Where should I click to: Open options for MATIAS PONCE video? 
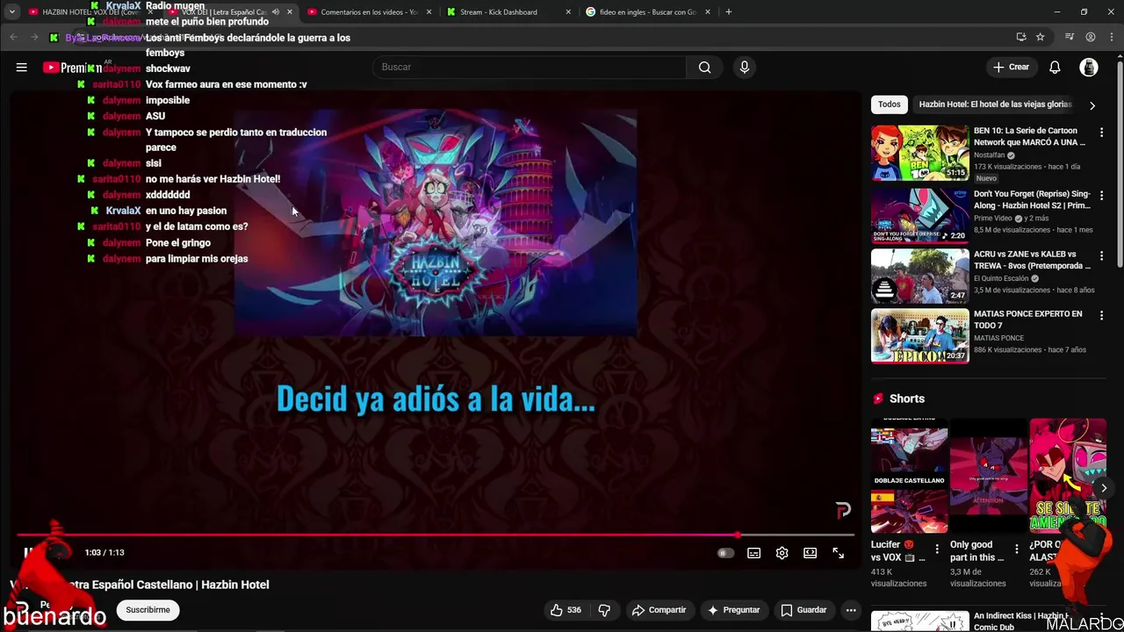[1101, 315]
